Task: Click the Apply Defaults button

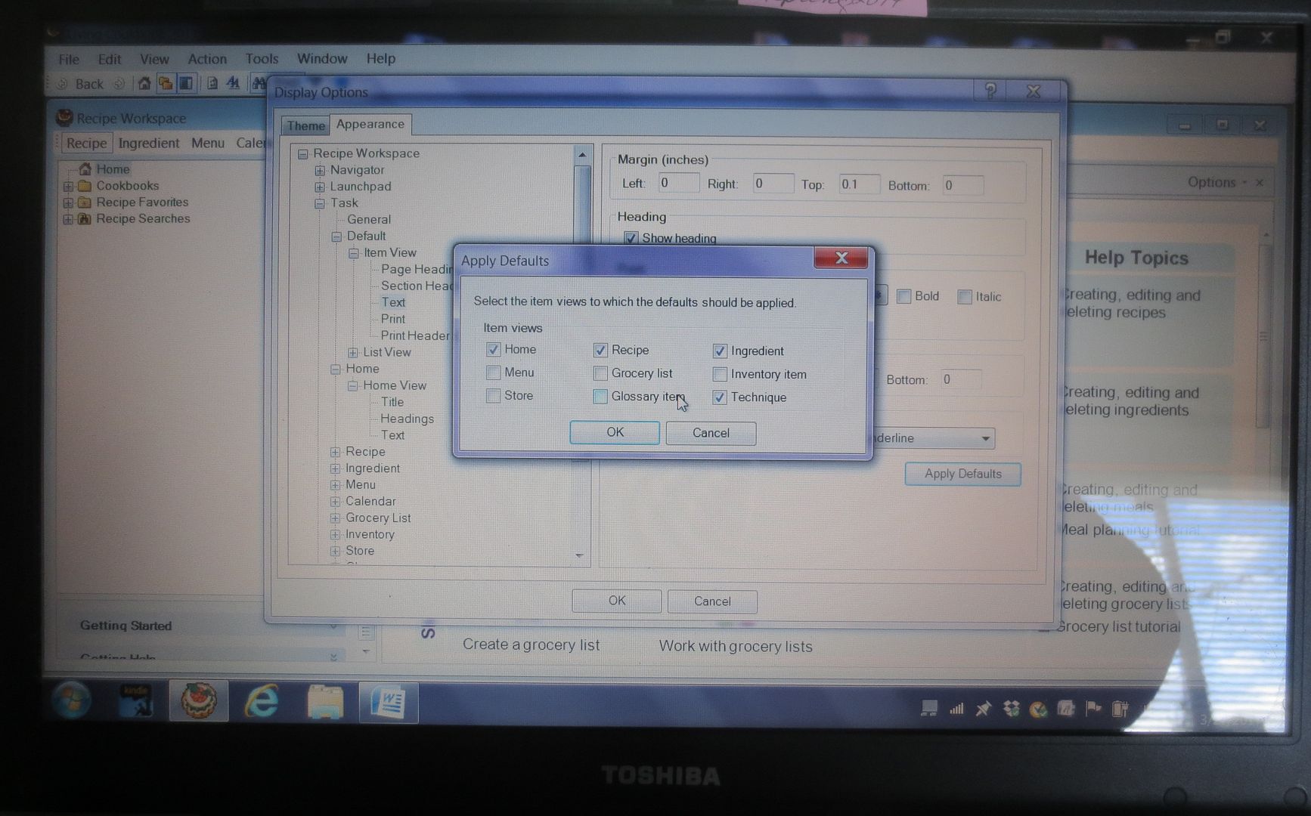Action: 962,474
